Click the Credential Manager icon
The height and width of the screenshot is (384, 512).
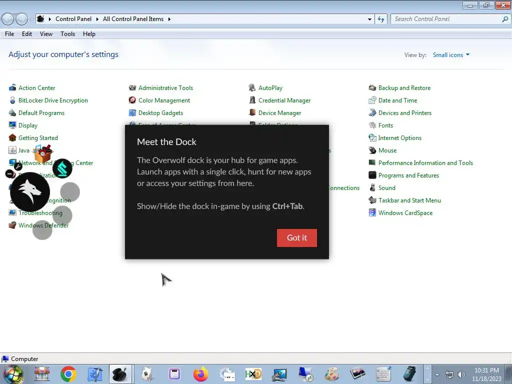(252, 100)
